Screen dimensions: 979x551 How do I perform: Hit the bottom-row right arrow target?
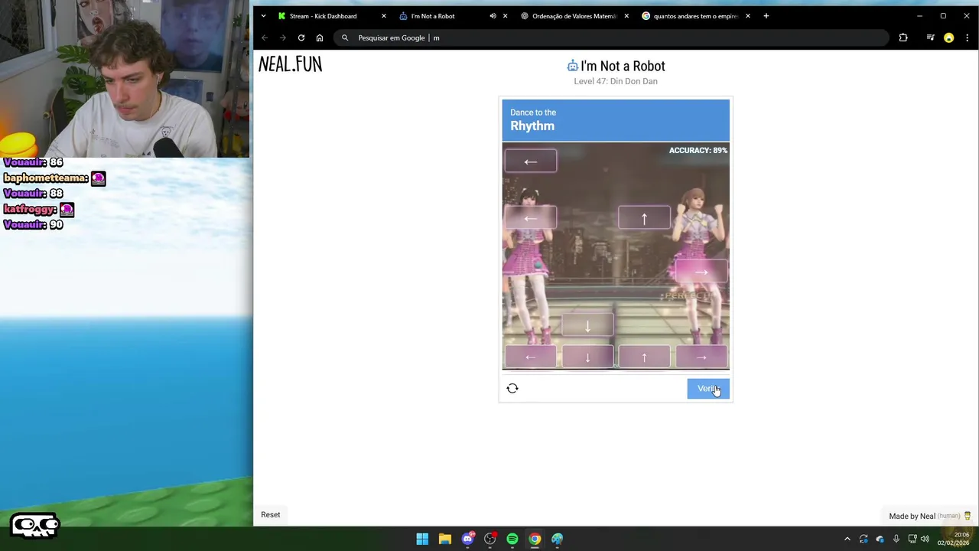pyautogui.click(x=701, y=357)
